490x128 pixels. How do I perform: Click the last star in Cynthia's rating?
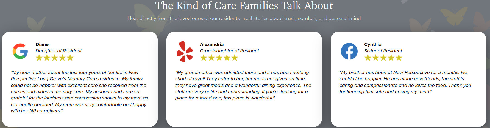click(x=399, y=58)
